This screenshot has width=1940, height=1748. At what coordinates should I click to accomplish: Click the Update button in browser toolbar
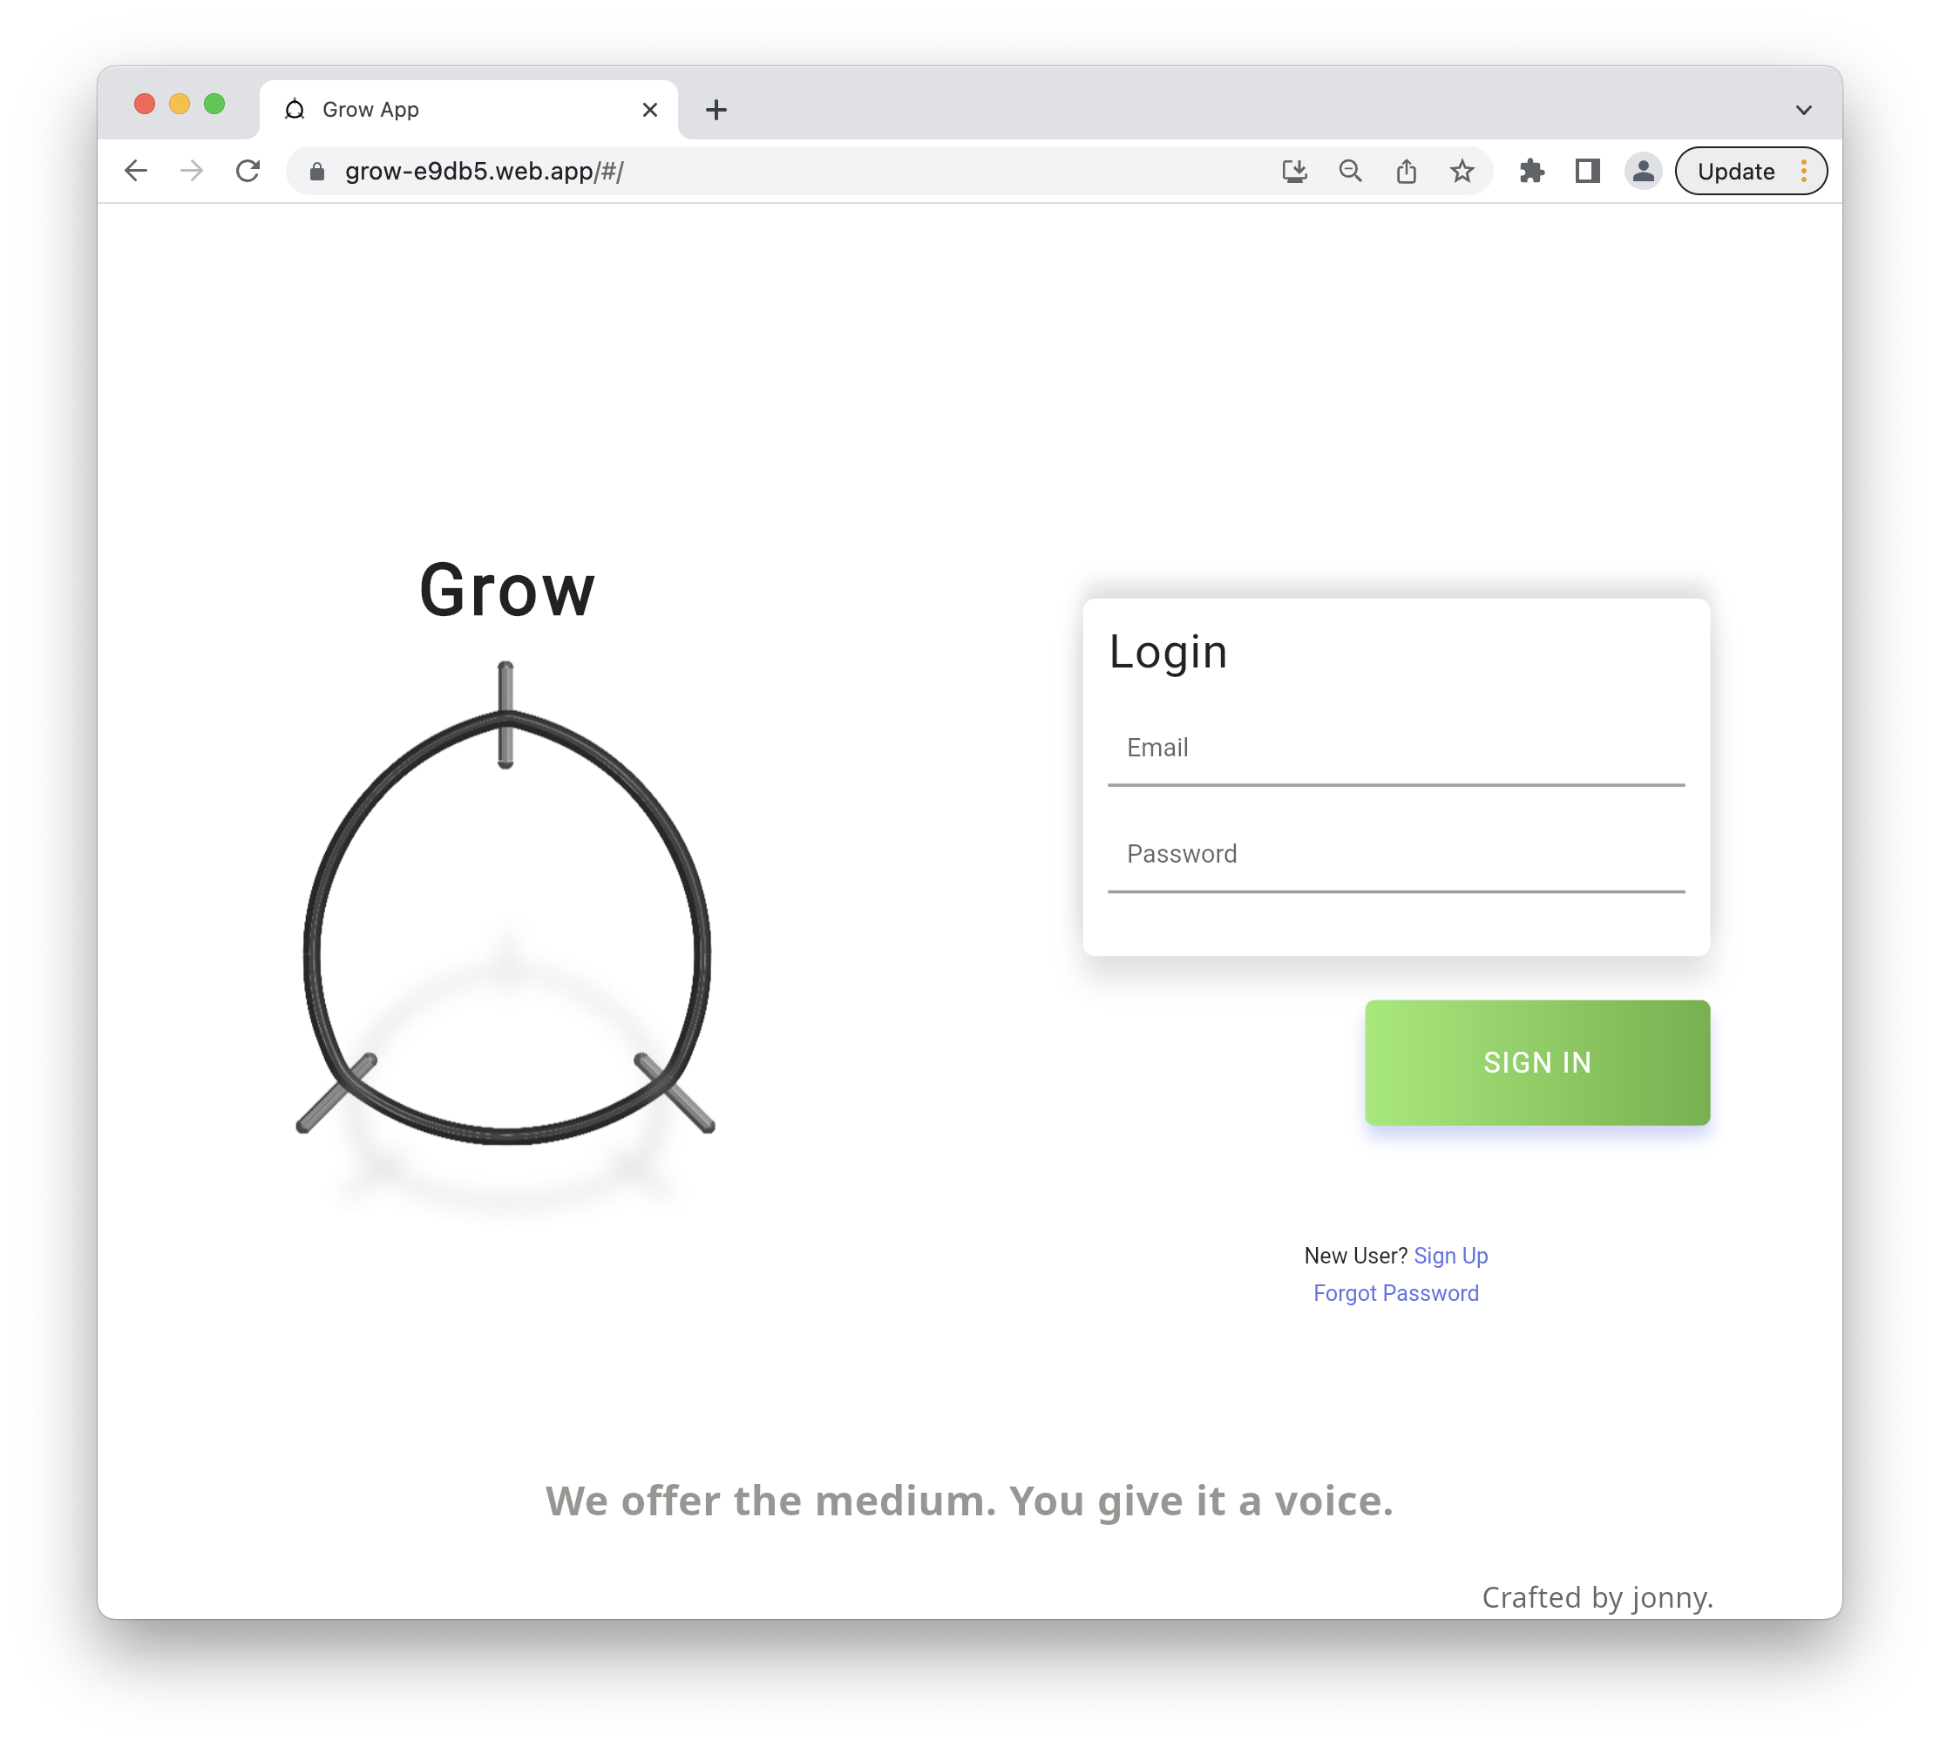tap(1738, 171)
